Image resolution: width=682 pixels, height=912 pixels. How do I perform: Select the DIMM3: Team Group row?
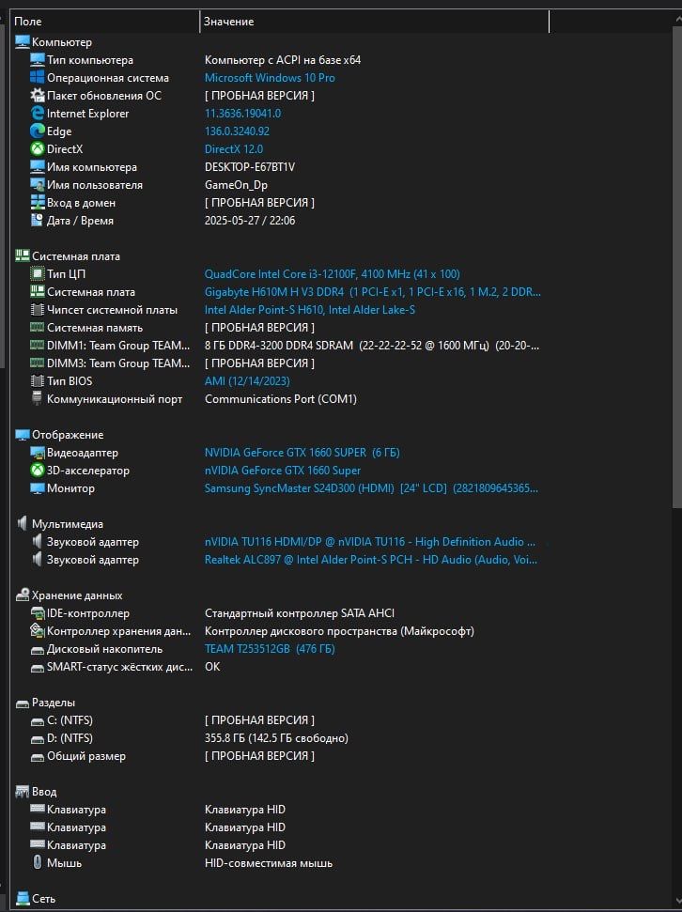(x=279, y=363)
